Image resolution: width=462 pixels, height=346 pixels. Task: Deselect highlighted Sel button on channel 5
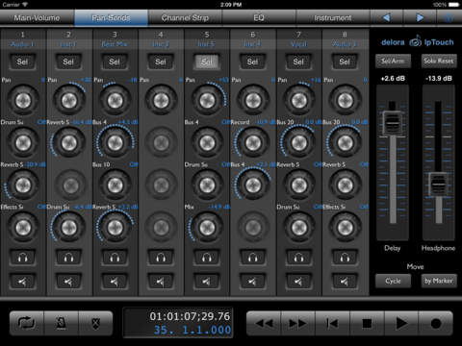click(207, 62)
